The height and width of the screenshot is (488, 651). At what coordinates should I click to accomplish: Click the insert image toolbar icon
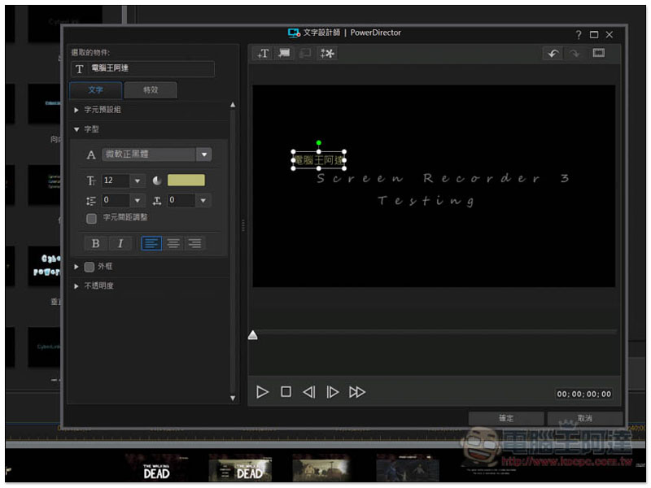[284, 54]
